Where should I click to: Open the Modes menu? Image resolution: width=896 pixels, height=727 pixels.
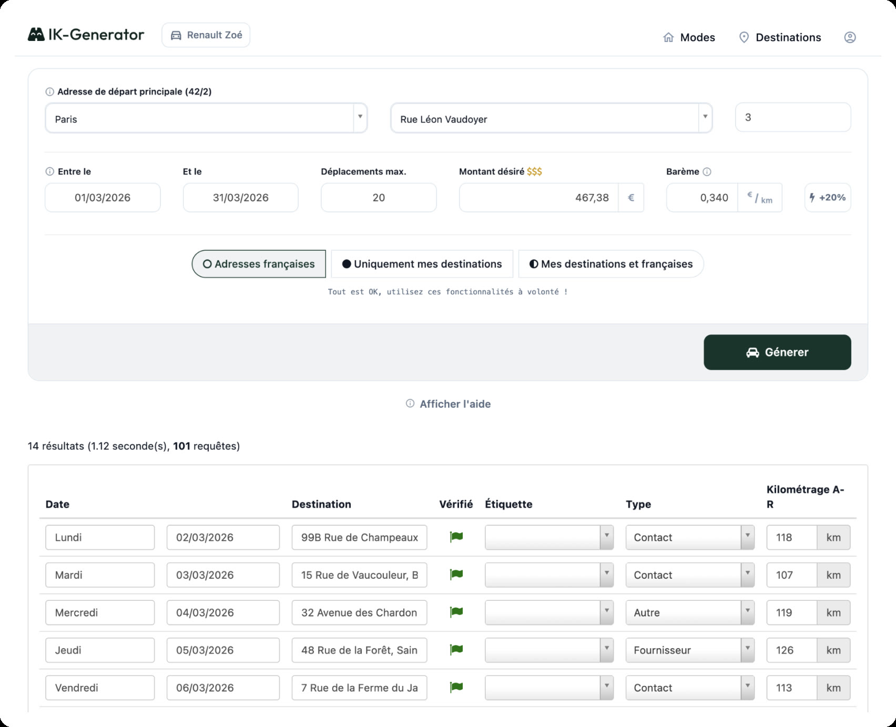(698, 37)
